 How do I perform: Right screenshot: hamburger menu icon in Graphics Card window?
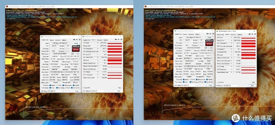click(213, 34)
